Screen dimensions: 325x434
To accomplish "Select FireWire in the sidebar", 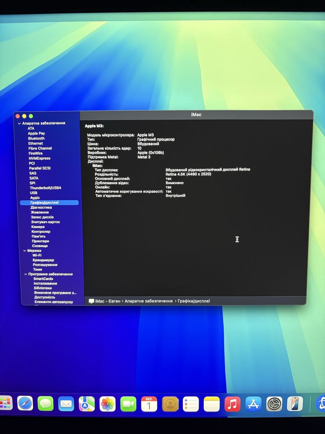I will (36, 153).
